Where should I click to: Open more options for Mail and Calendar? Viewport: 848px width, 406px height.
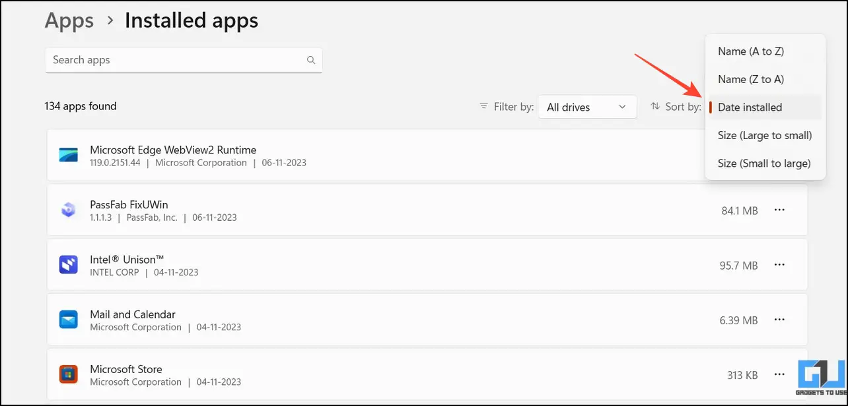779,320
